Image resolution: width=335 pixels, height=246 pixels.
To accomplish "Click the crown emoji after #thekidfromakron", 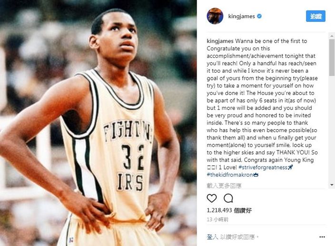I will tap(256, 175).
